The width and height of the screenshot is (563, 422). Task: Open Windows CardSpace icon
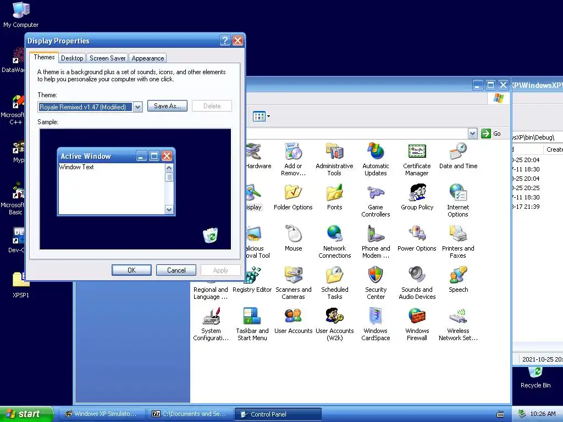pos(376,324)
